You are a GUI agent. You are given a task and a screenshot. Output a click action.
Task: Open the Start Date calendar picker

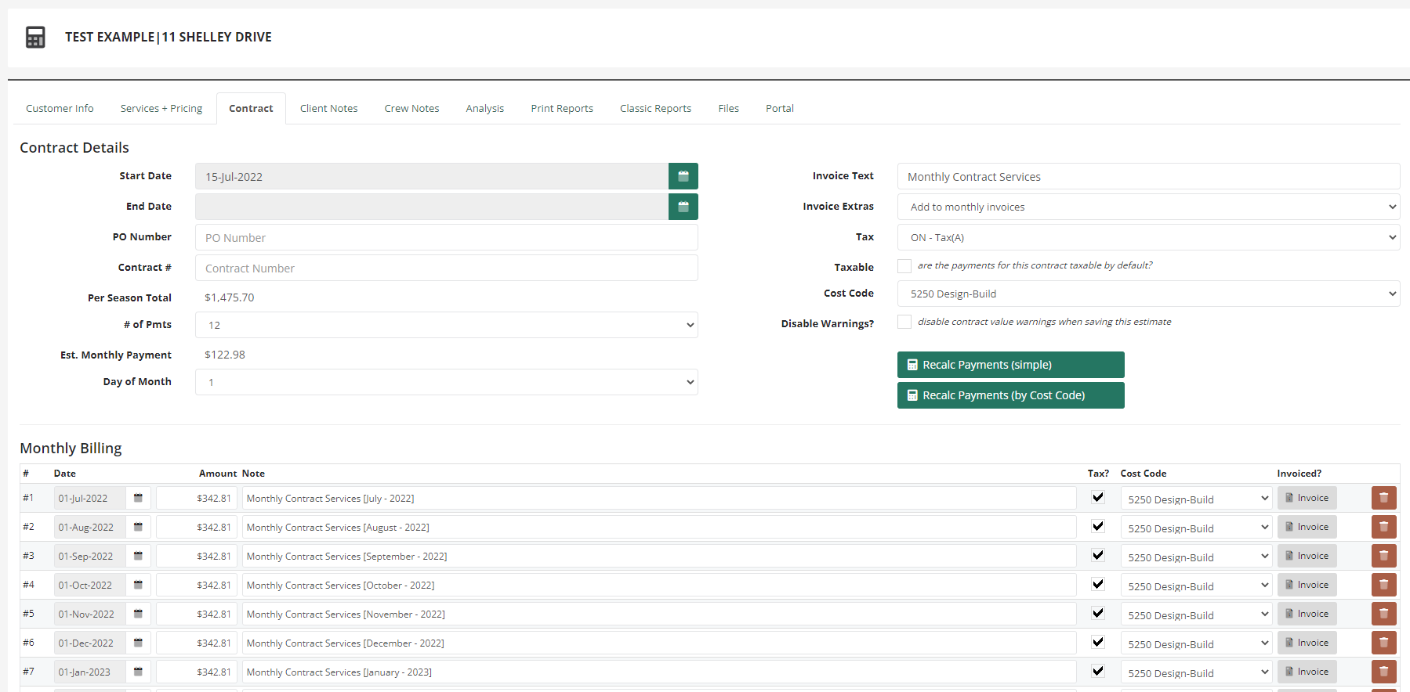[x=683, y=176]
